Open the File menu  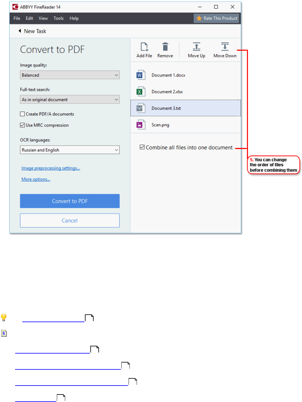[x=17, y=18]
